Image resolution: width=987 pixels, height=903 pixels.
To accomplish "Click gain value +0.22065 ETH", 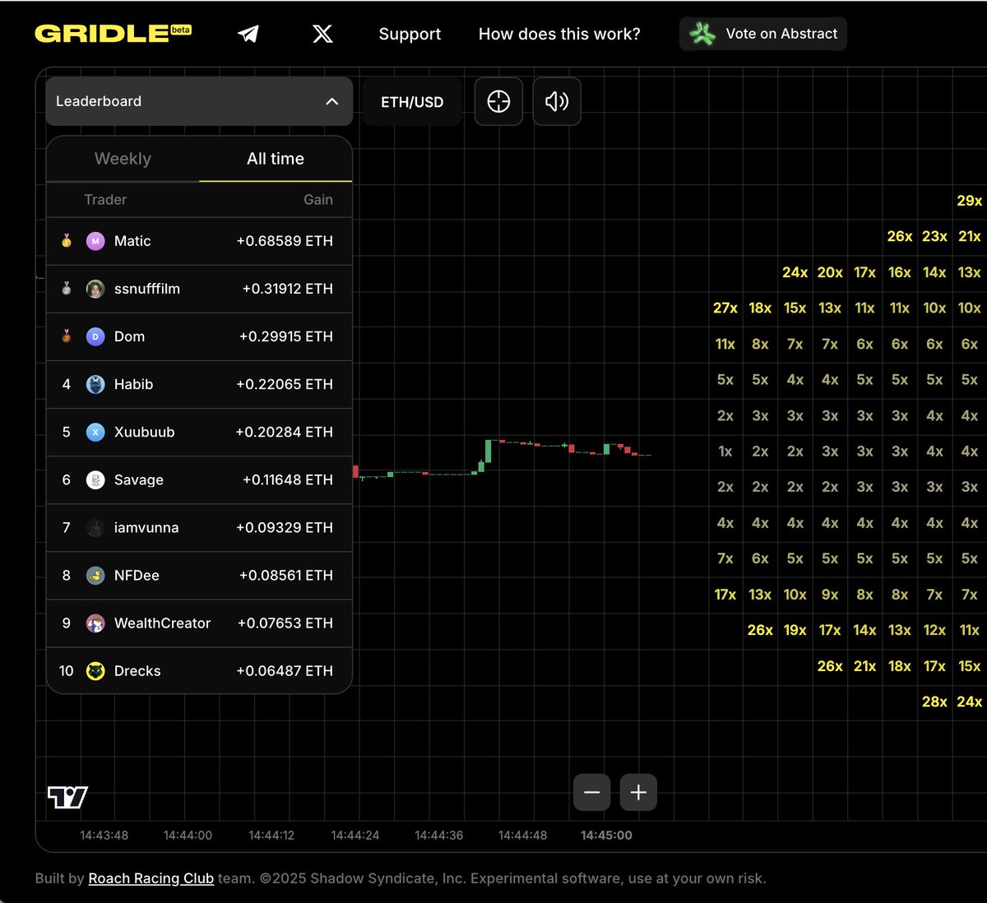I will pos(285,384).
